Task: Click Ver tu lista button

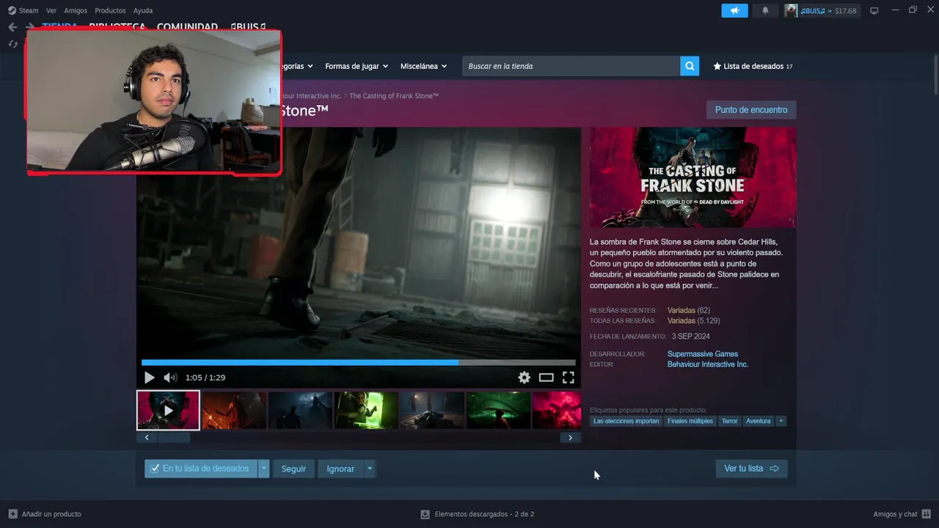Action: tap(751, 469)
